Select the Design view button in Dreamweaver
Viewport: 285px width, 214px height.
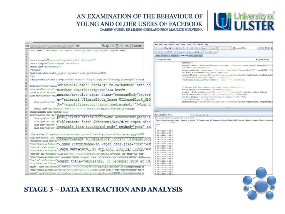[x=42, y=46]
